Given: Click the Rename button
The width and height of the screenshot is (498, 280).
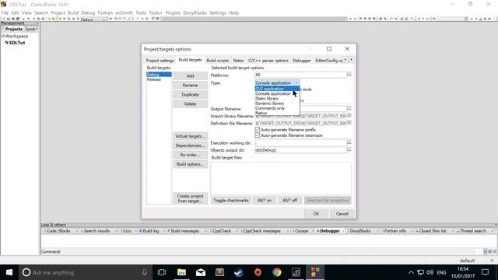Looking at the screenshot, I should coord(190,85).
